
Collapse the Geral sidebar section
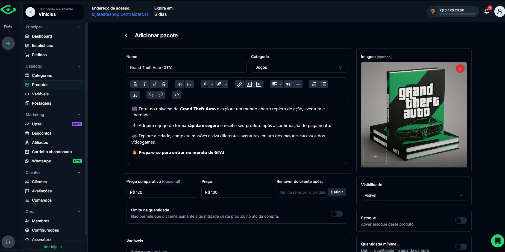(x=79, y=212)
